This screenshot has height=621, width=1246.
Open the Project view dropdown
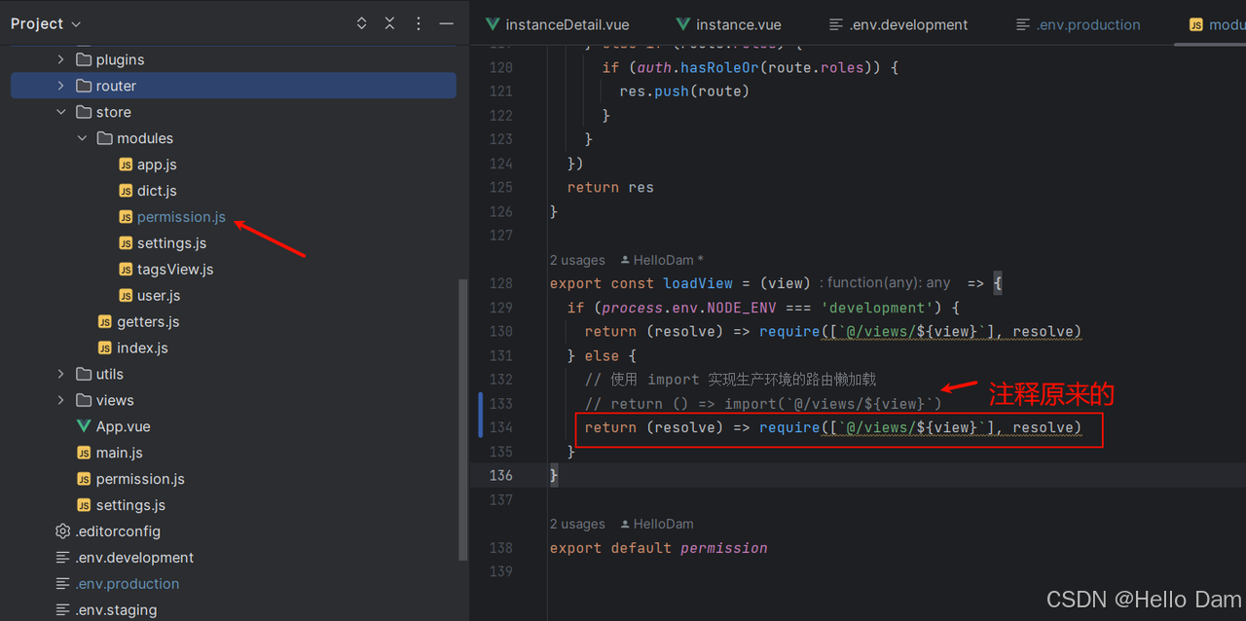[46, 23]
